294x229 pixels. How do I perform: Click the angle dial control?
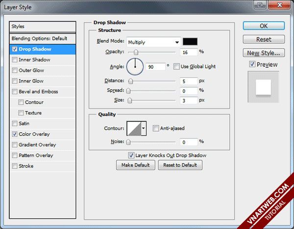(x=135, y=66)
